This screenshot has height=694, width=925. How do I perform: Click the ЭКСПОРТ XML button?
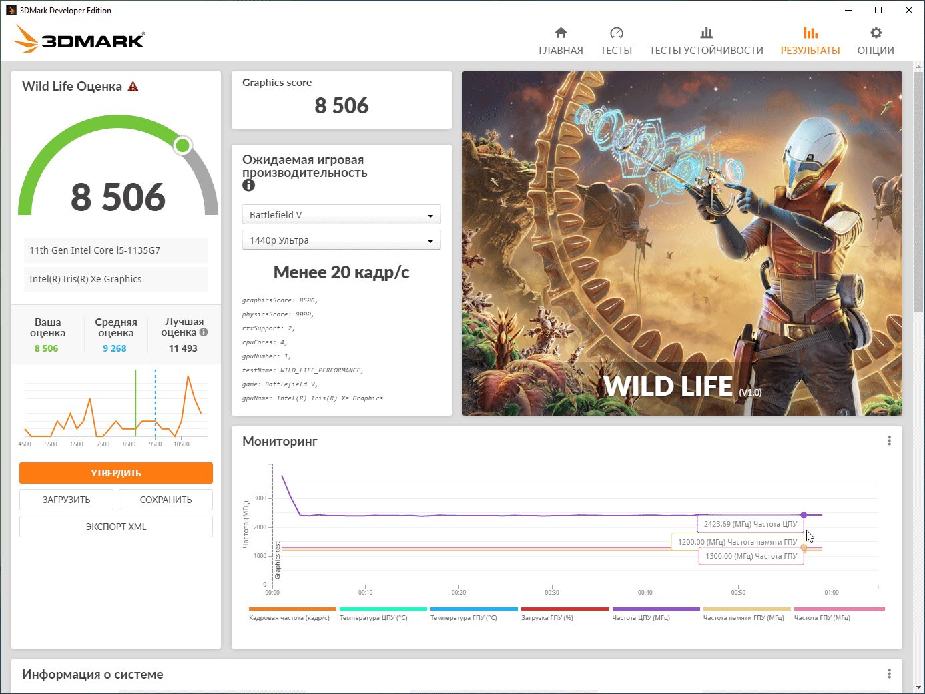pos(116,527)
